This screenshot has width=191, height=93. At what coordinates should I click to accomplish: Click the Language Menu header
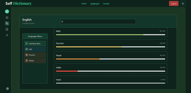tap(35, 36)
